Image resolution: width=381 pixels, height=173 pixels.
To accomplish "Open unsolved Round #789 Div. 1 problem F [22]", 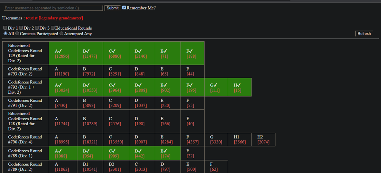I will pyautogui.click(x=192, y=153).
